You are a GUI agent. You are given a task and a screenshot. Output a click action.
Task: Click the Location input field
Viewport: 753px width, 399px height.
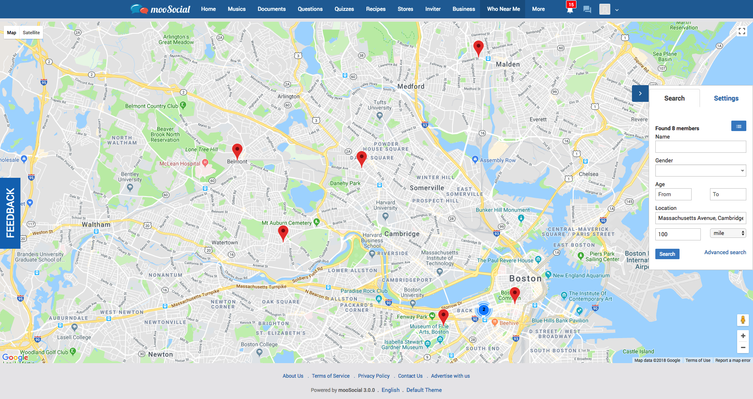700,218
